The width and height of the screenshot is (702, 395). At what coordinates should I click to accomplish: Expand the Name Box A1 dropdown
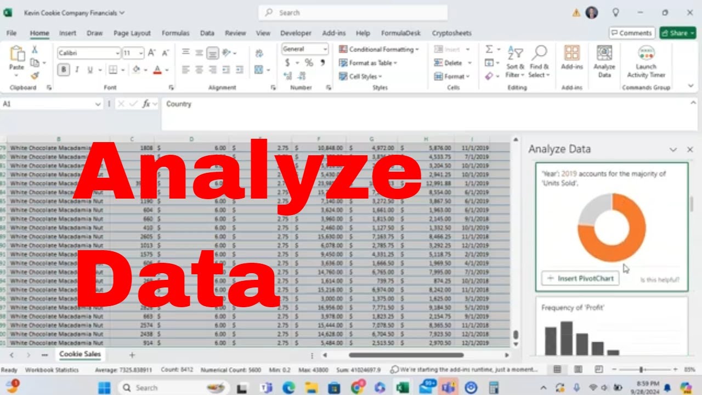coord(98,104)
